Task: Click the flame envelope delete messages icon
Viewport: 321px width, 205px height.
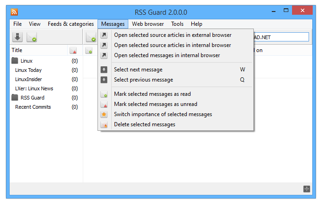Action: pos(104,124)
